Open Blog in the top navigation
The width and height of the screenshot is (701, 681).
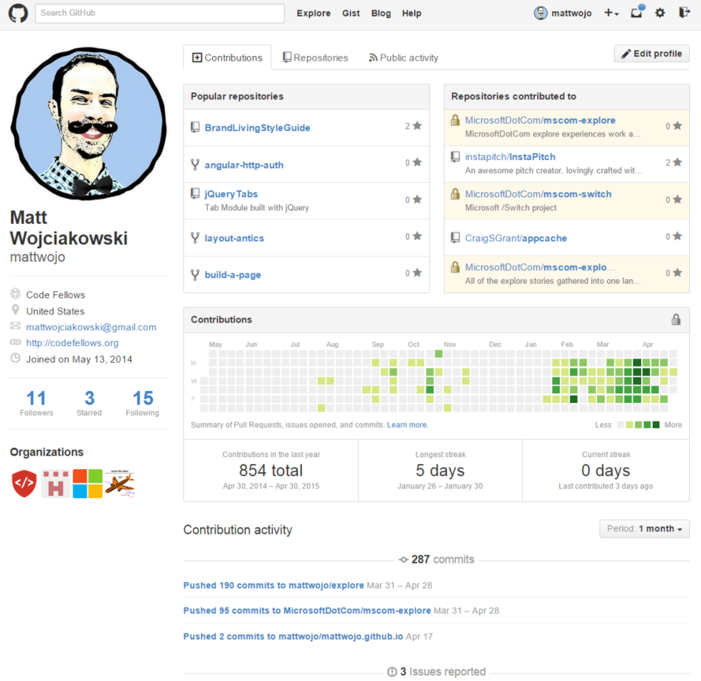point(381,13)
